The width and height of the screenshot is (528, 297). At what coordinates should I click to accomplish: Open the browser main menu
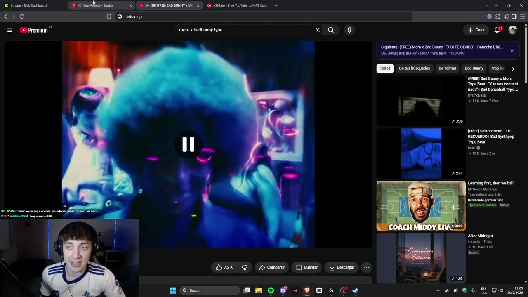(x=522, y=16)
